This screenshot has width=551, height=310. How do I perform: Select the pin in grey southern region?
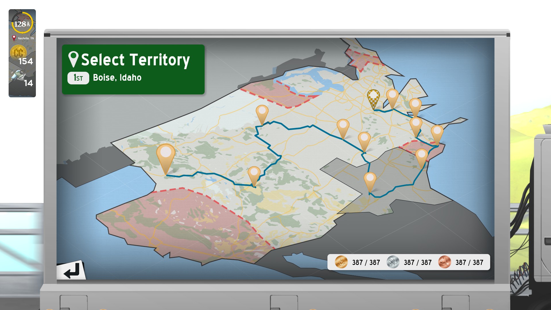tap(370, 179)
